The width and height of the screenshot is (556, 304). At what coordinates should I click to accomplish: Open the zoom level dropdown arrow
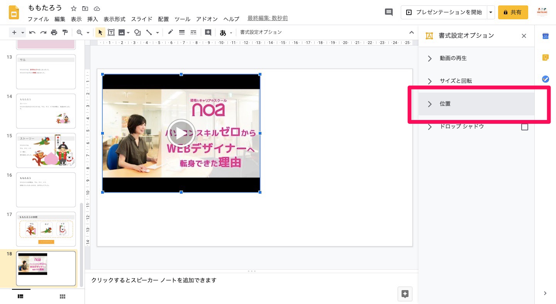point(88,32)
